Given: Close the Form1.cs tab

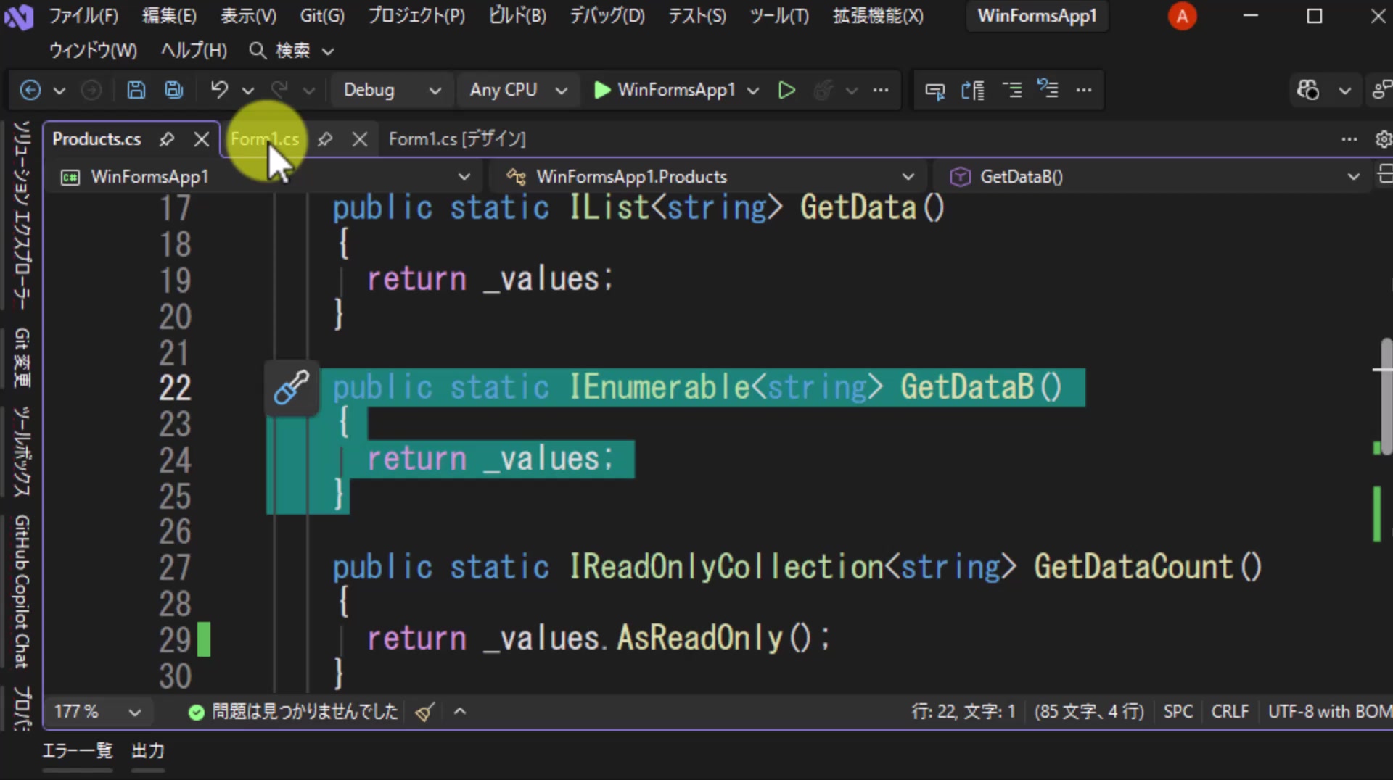Looking at the screenshot, I should point(360,139).
